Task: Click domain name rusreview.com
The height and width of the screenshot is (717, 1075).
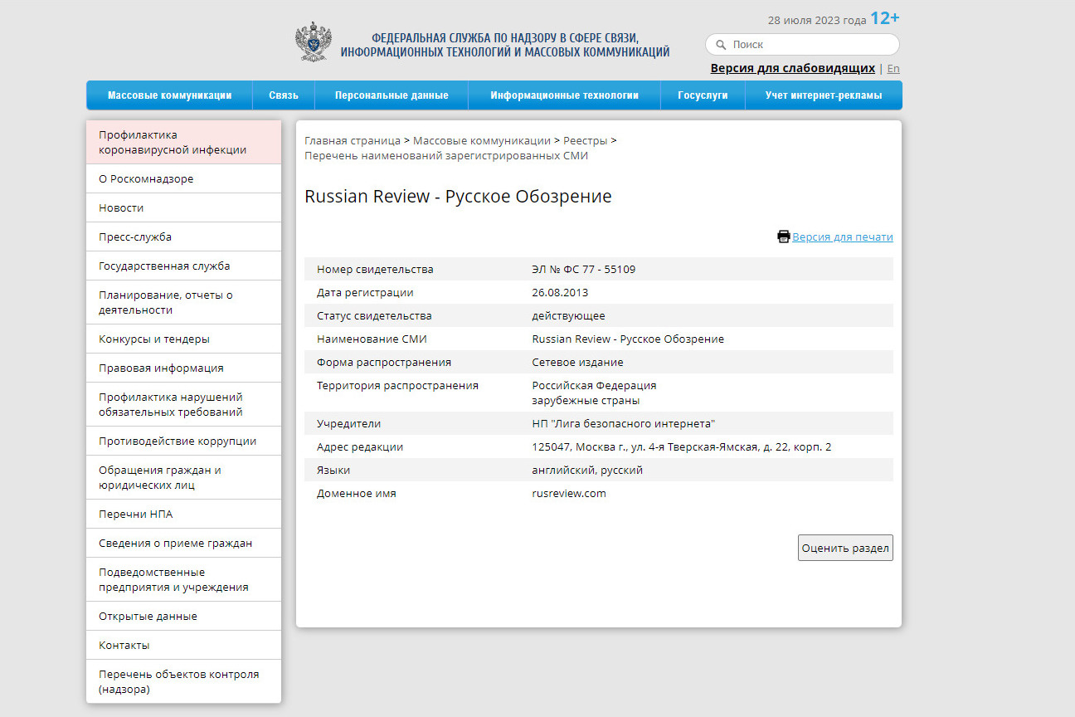Action: click(569, 493)
